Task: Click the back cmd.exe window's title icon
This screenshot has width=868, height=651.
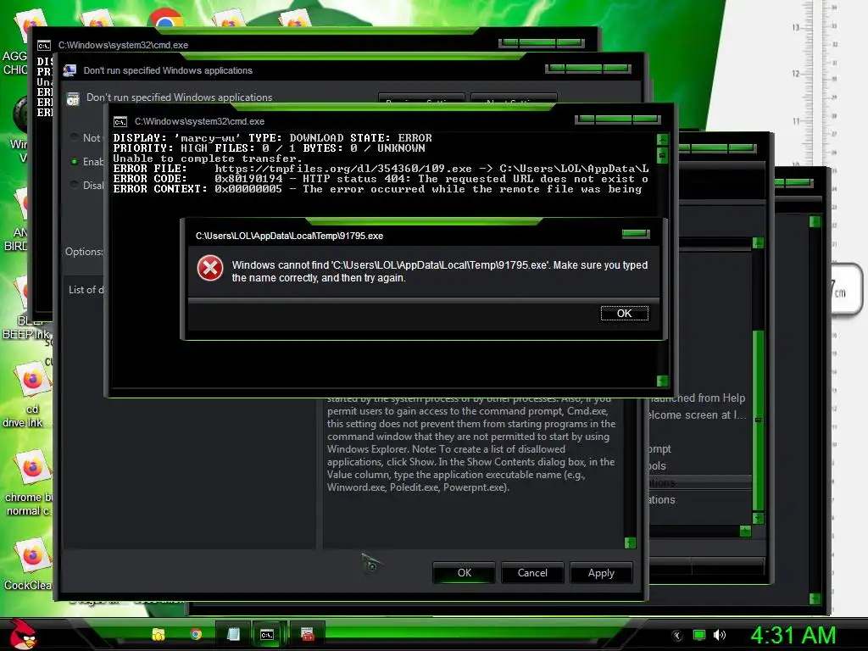Action: 44,46
